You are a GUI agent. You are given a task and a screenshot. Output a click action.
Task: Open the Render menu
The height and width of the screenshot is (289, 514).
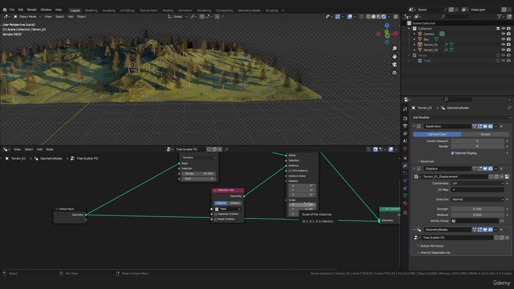[x=32, y=10]
